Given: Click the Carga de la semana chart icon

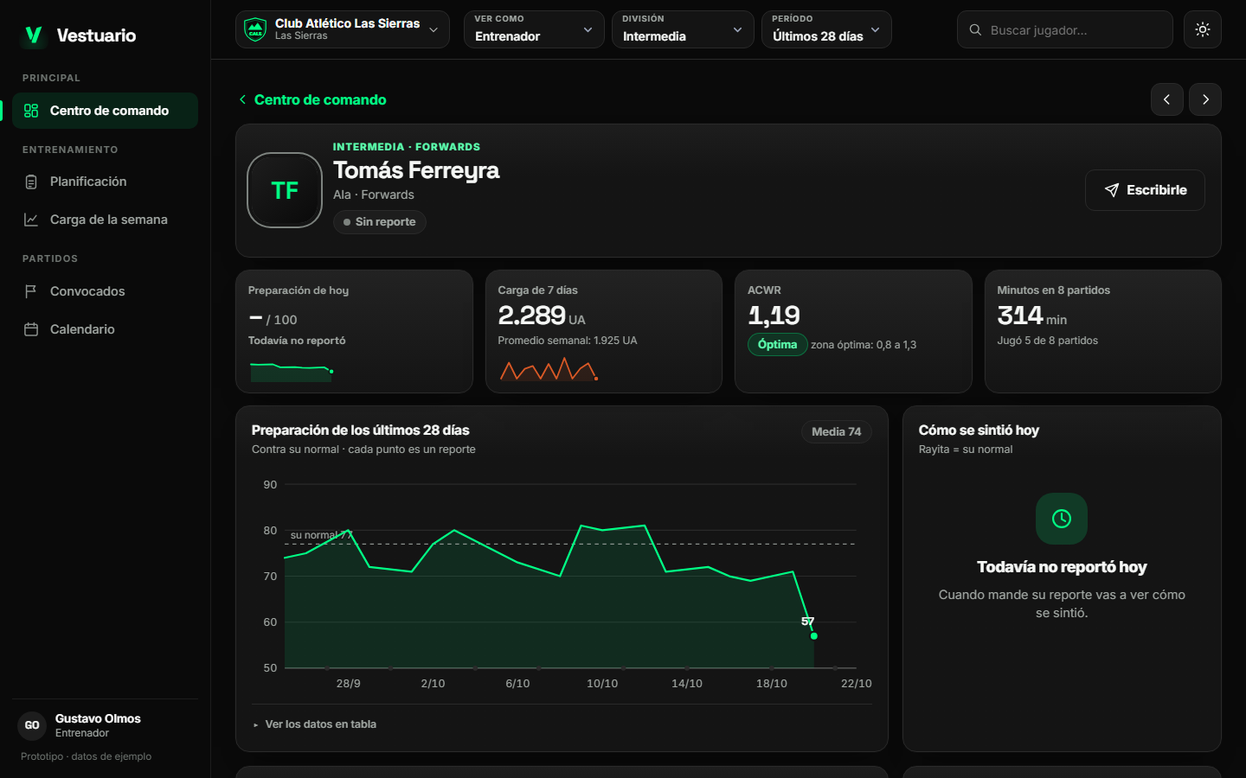Looking at the screenshot, I should click(x=31, y=220).
